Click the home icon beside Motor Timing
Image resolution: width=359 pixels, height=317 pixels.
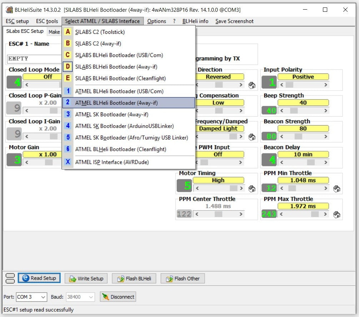click(x=251, y=189)
